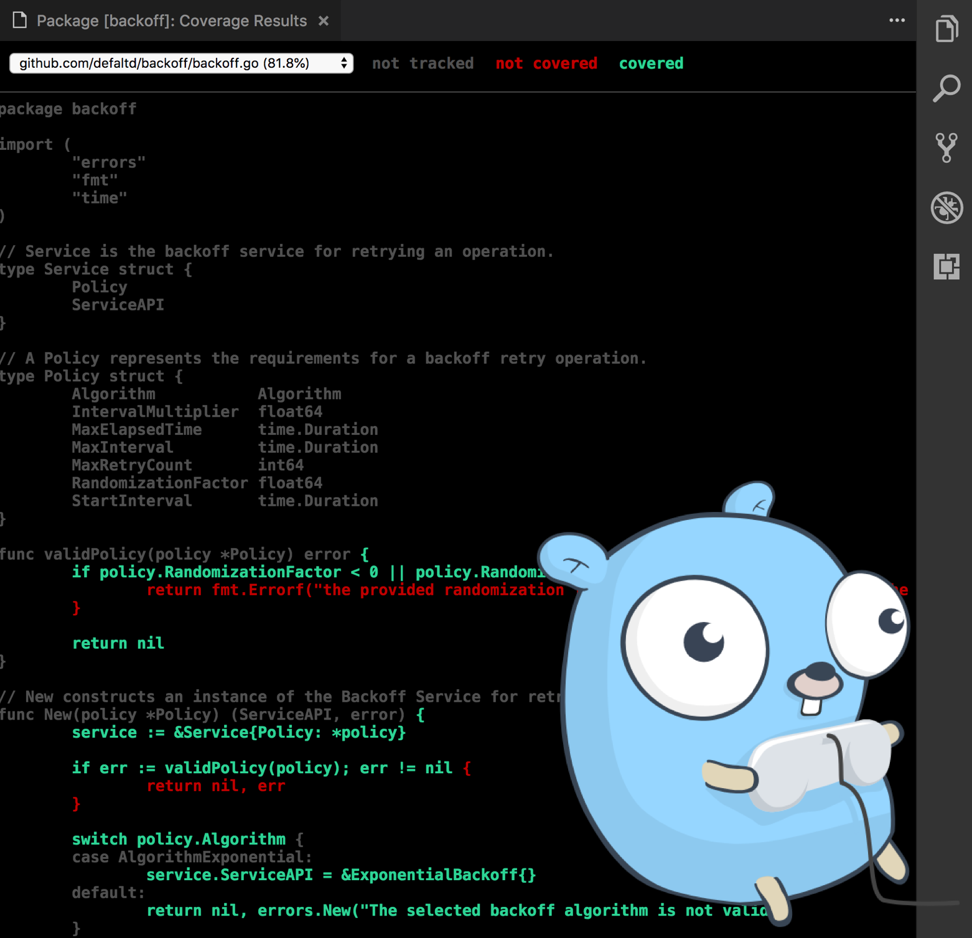Image resolution: width=972 pixels, height=938 pixels.
Task: Click the "time" import line
Action: 100,198
